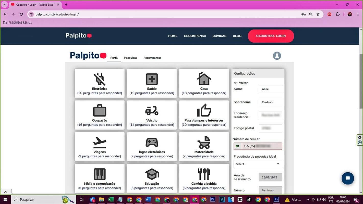Open the Pinterest extension

329,14
